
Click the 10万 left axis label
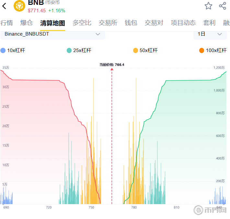coord(6,165)
